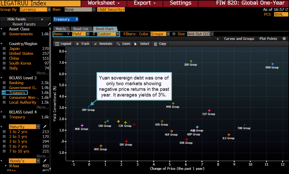This screenshot has width=289, height=174.
Task: Remove the Treasury filter with X
Action: [x=77, y=19]
